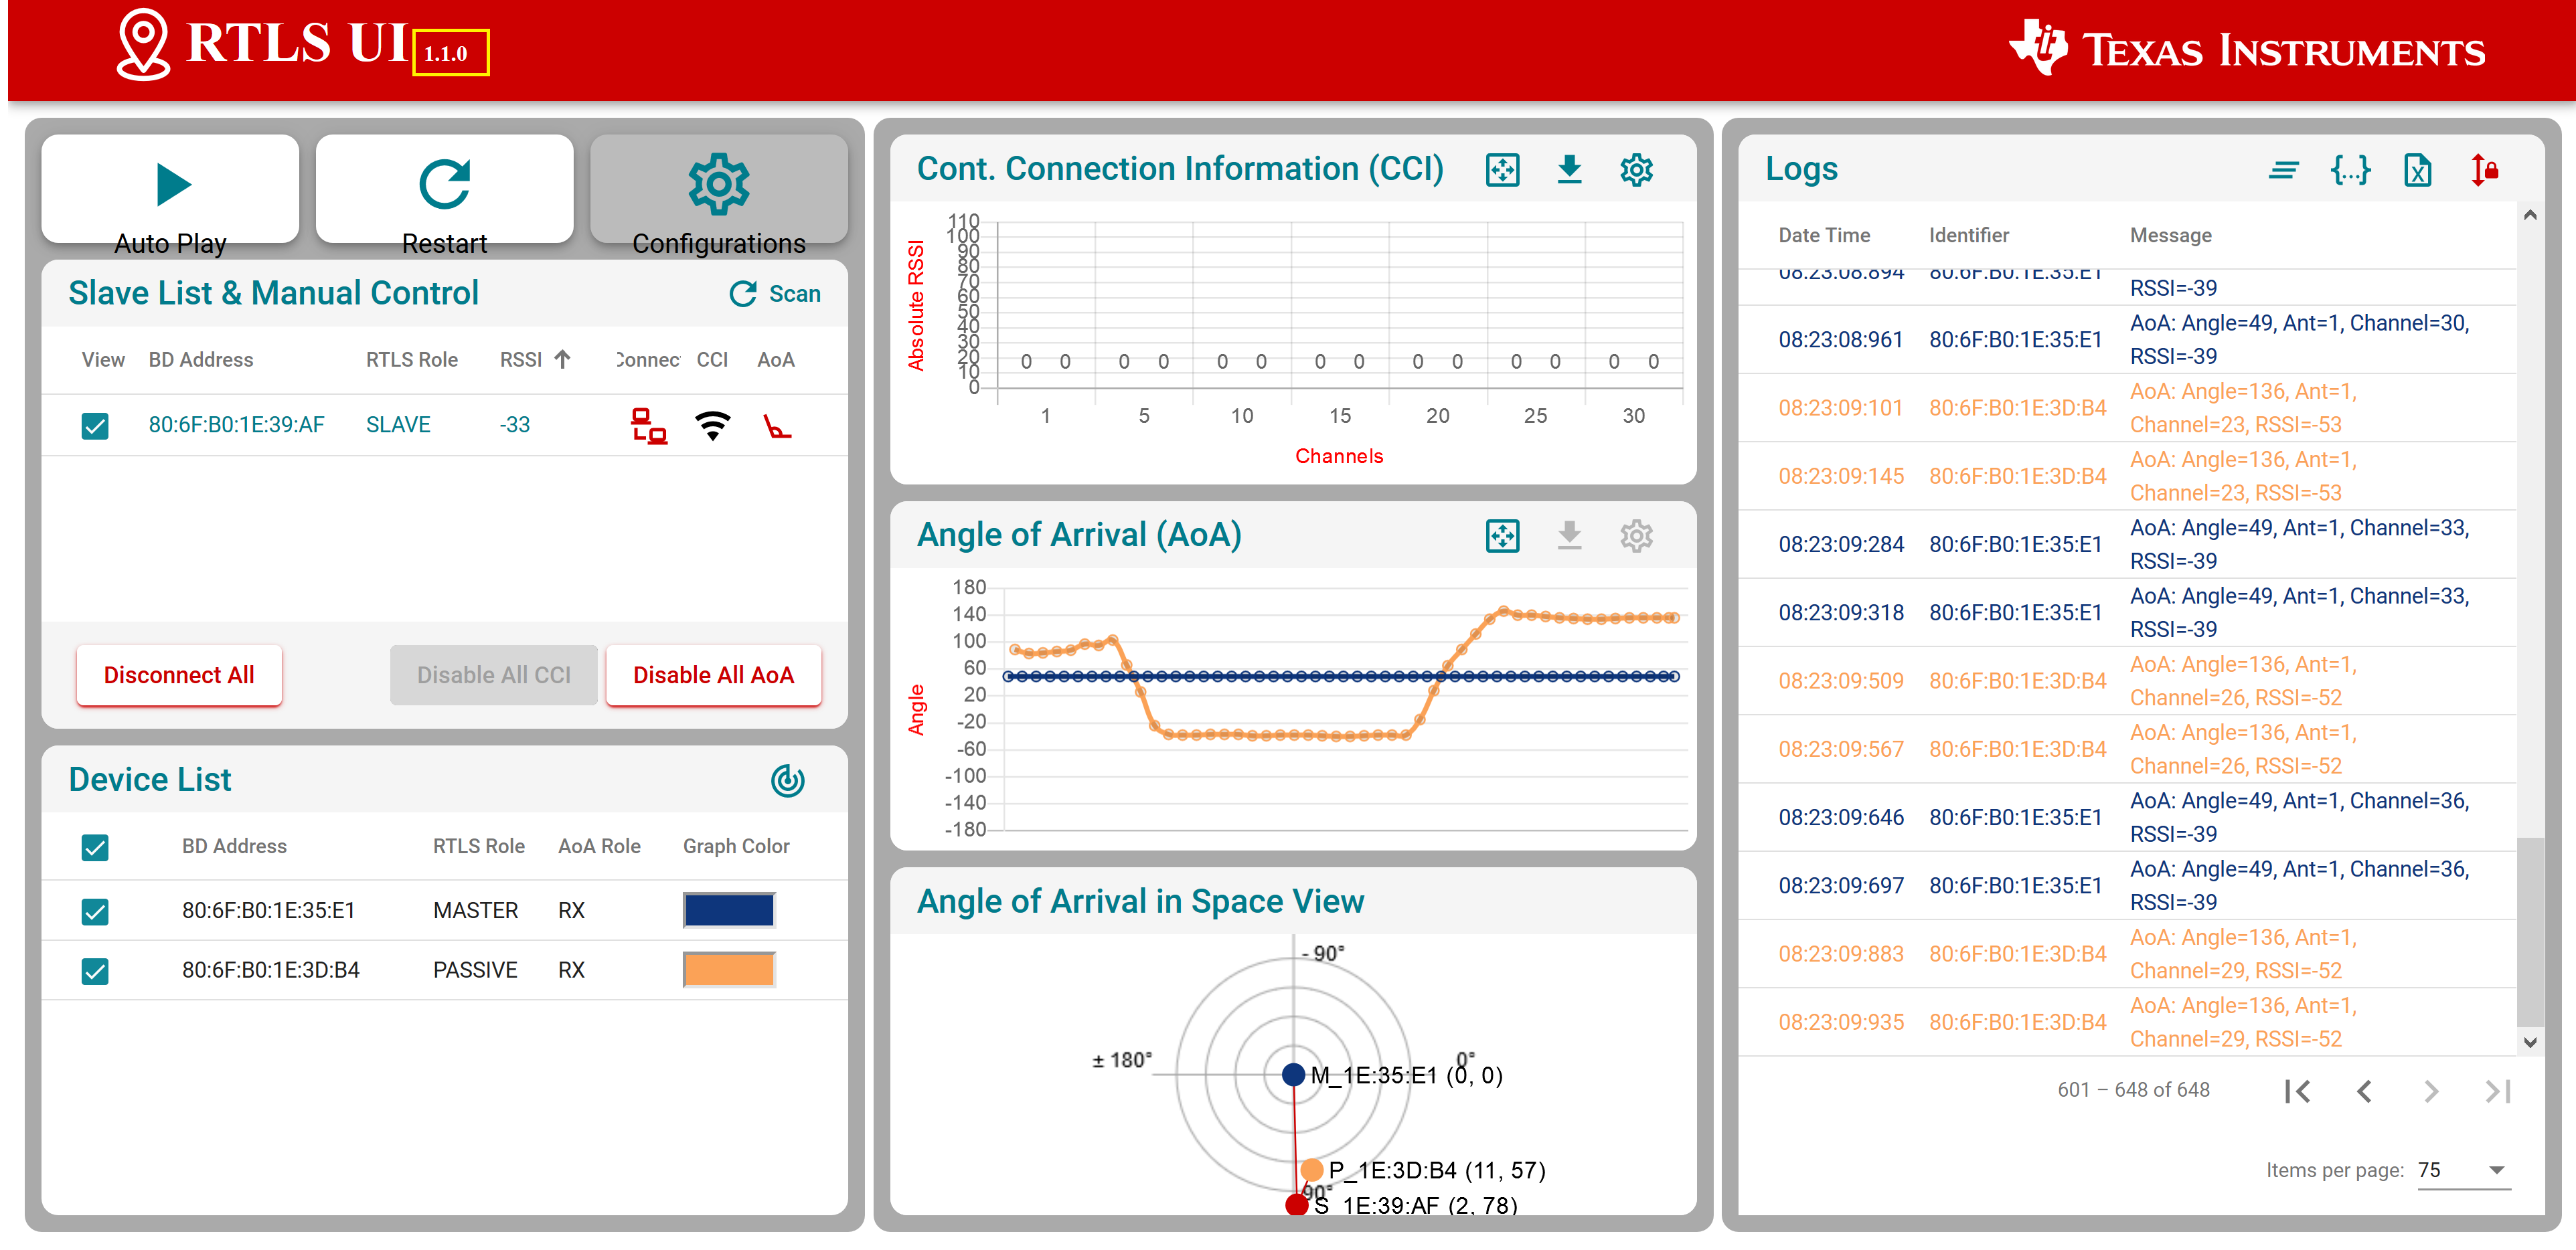
Task: Open the orange graph color swatch for PASSIVE
Action: 729,970
